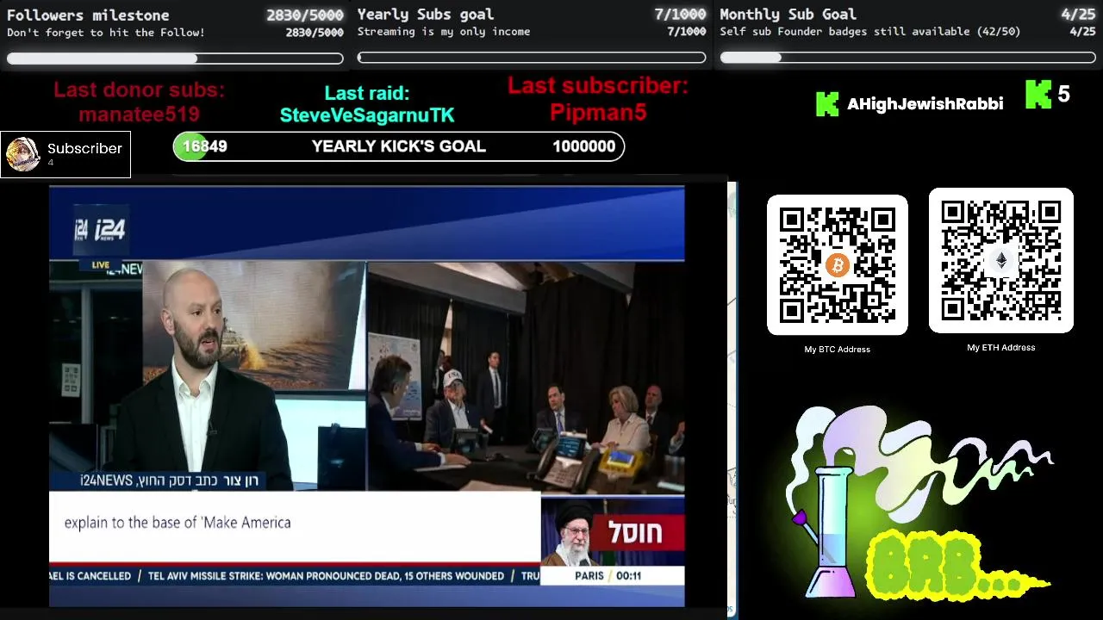This screenshot has height=620, width=1103.
Task: Click the Yearly Subs goal progress bar
Action: pyautogui.click(x=532, y=59)
